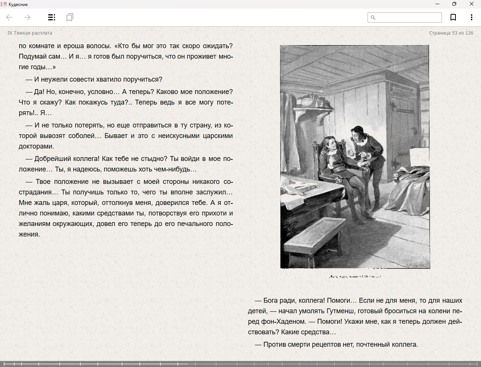The width and height of the screenshot is (481, 367).
Task: Click the caption under the illustration
Action: tap(355, 276)
